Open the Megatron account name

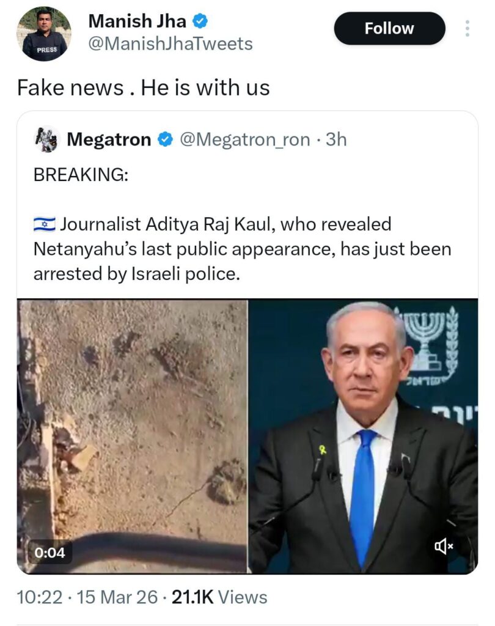tap(109, 140)
